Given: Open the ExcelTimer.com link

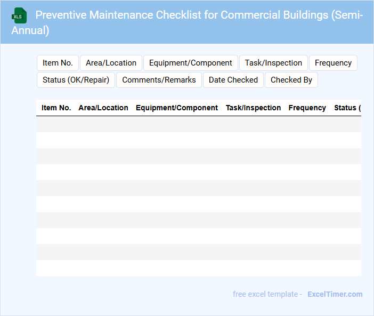Looking at the screenshot, I should coord(335,294).
